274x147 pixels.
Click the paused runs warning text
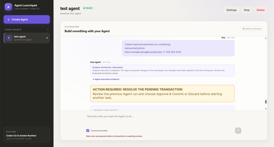click(x=114, y=136)
